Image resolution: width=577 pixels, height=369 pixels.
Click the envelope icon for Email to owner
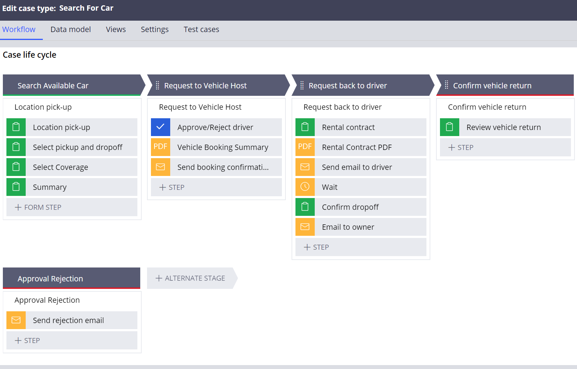pos(305,227)
